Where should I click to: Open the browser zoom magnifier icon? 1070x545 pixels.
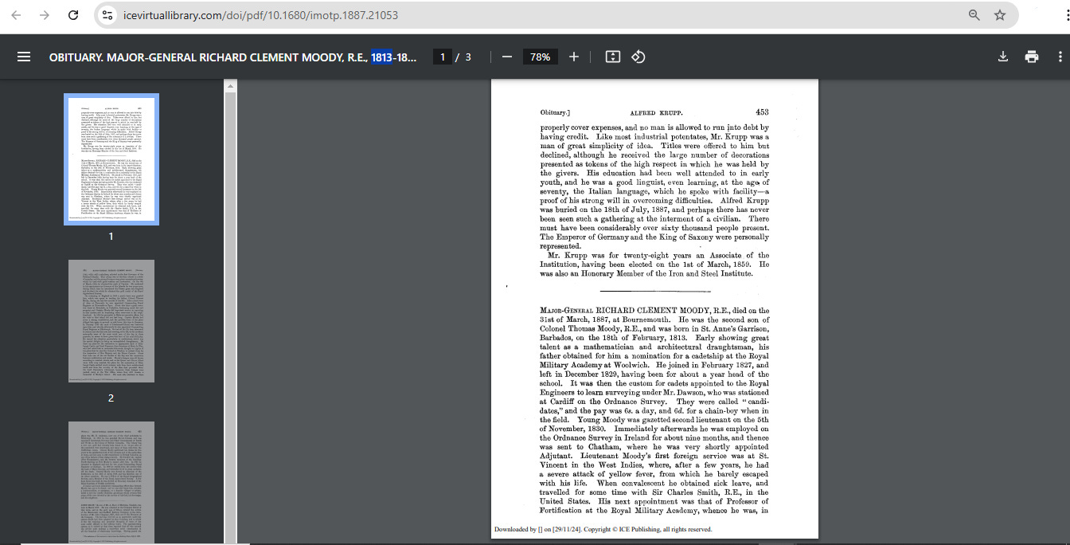pos(974,15)
